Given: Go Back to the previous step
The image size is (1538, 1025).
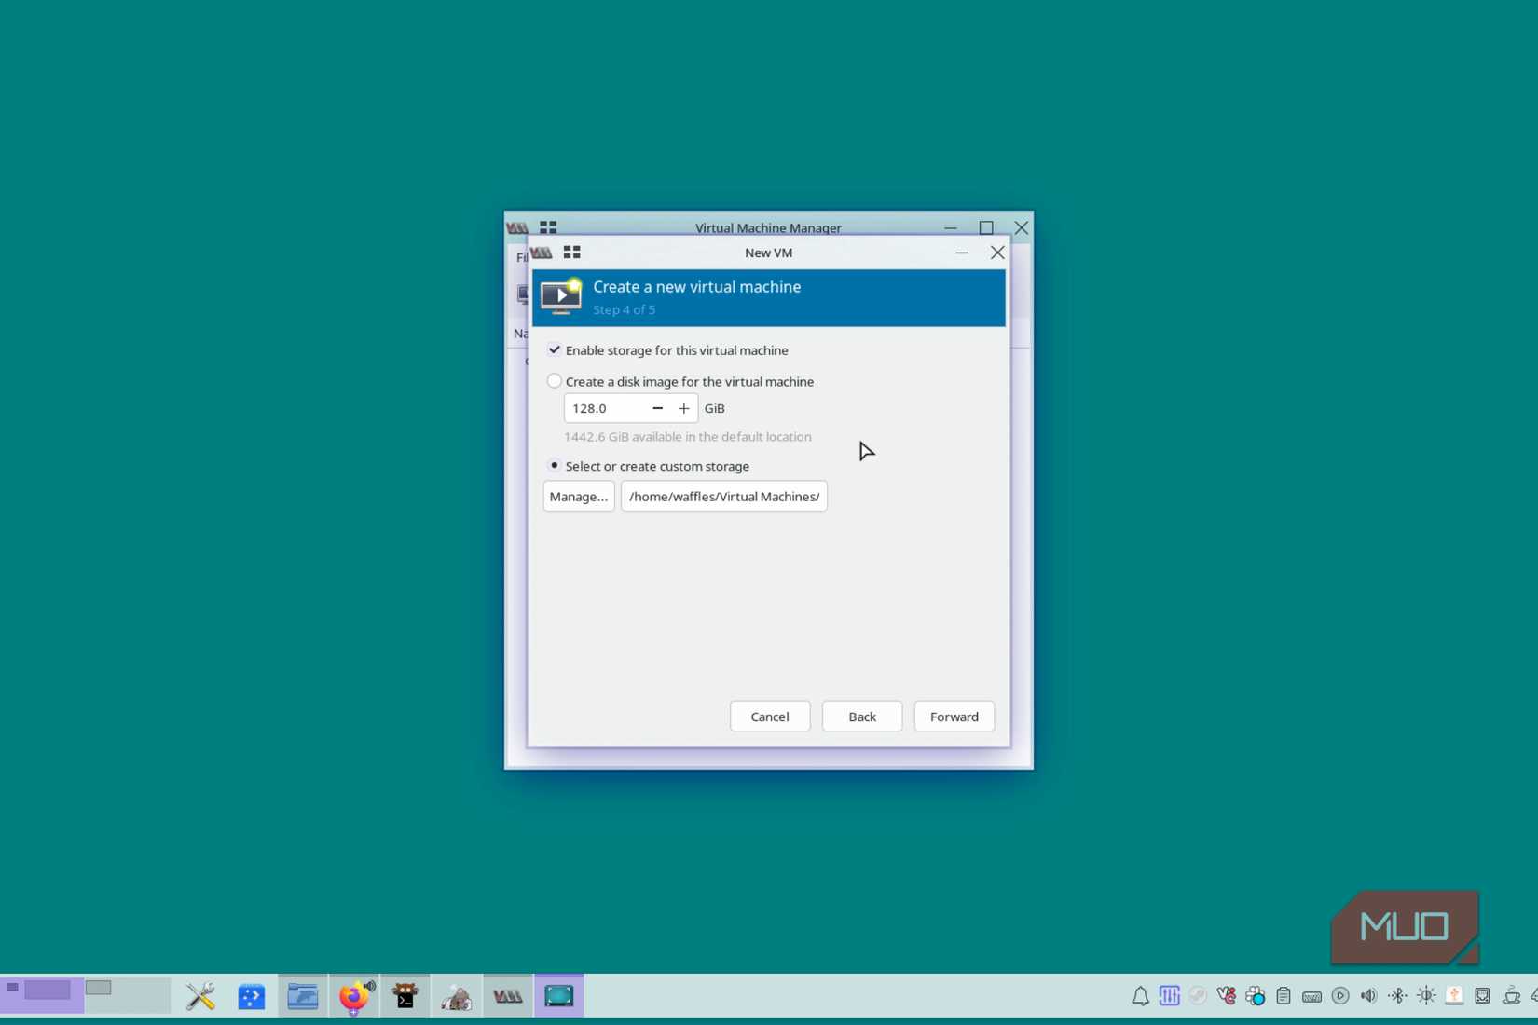Looking at the screenshot, I should (862, 717).
